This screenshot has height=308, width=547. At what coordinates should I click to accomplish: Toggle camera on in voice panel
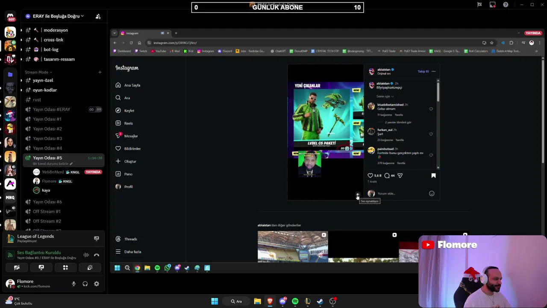(17, 267)
